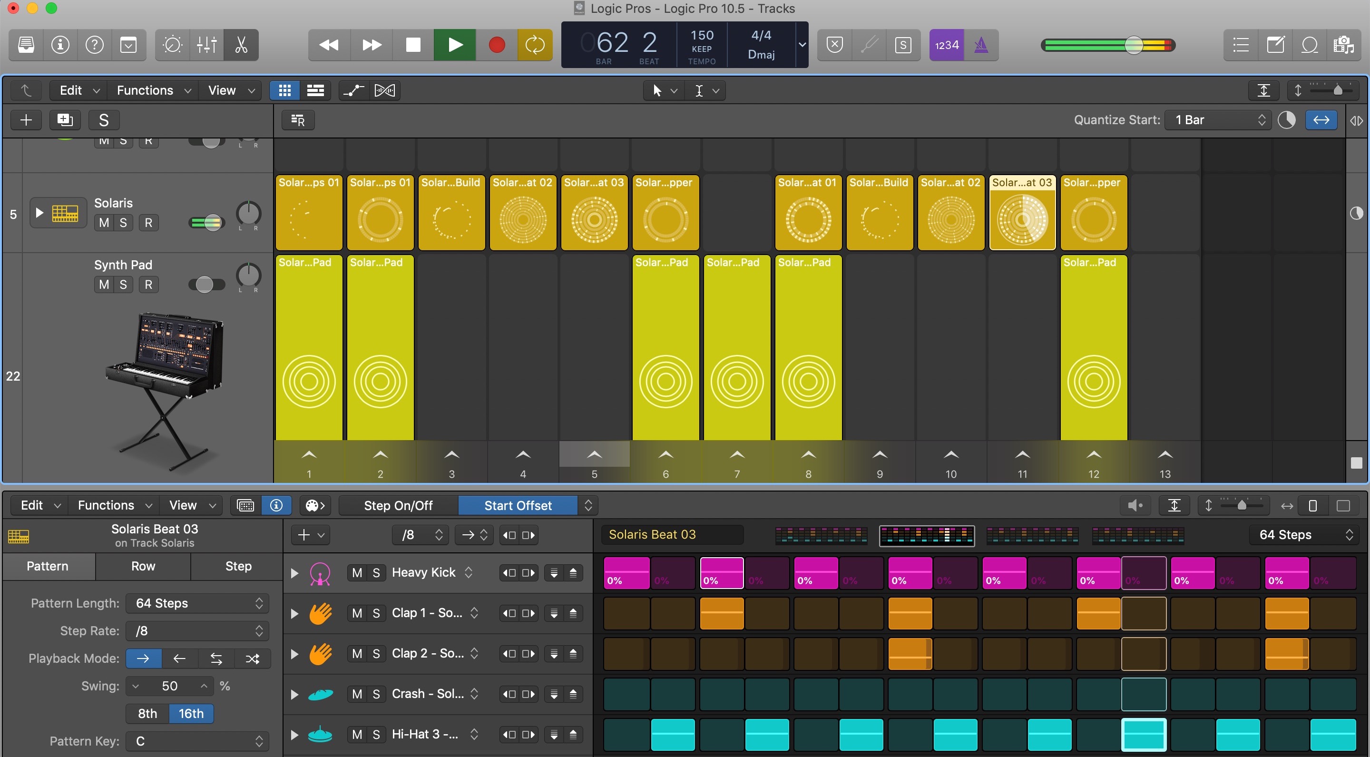
Task: Open the Smart Controls view
Action: click(x=172, y=45)
